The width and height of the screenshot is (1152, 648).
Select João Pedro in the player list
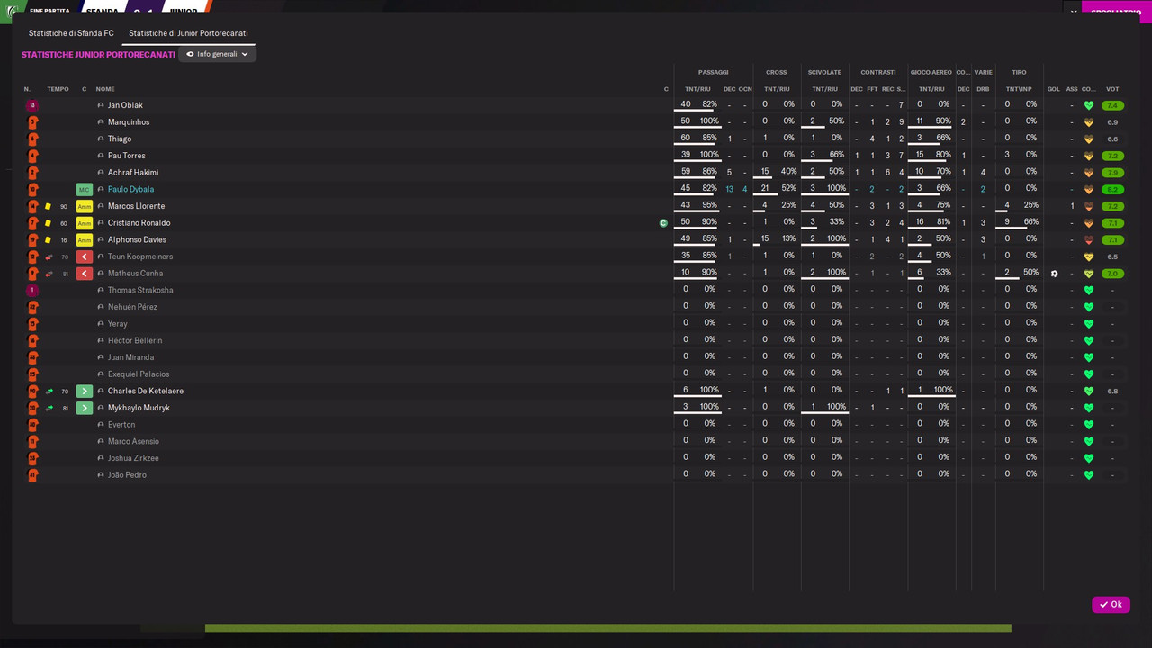click(x=127, y=475)
